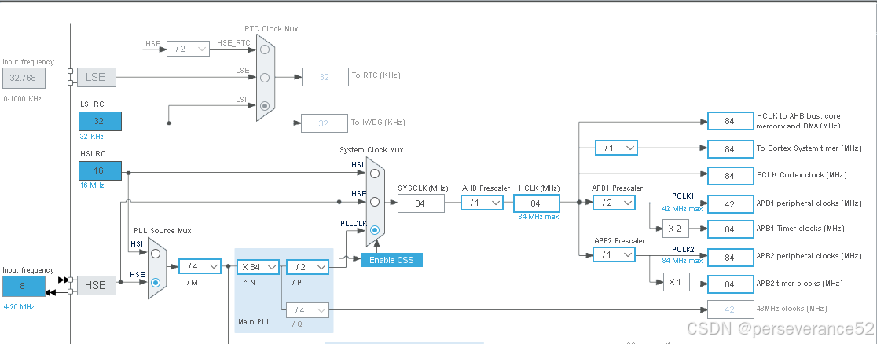Click the HCLK (MHz) value field

(x=537, y=203)
